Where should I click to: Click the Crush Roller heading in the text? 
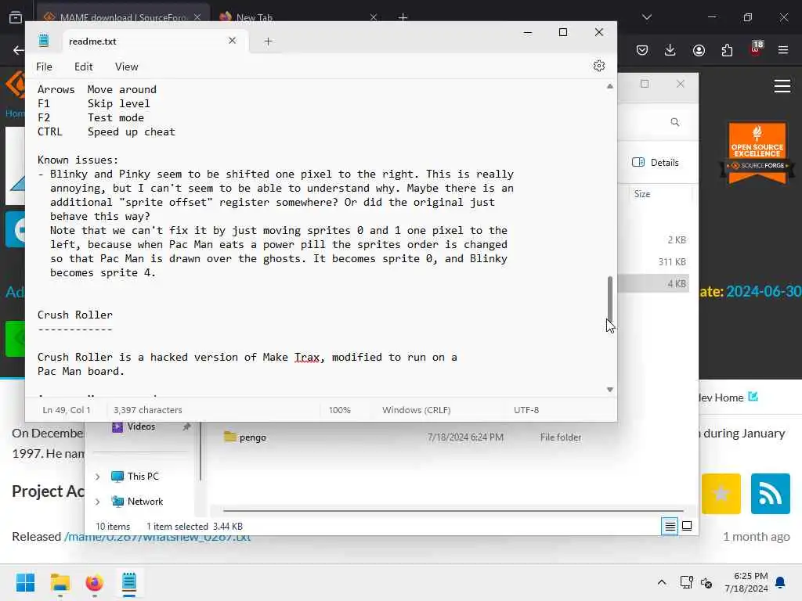pos(74,315)
